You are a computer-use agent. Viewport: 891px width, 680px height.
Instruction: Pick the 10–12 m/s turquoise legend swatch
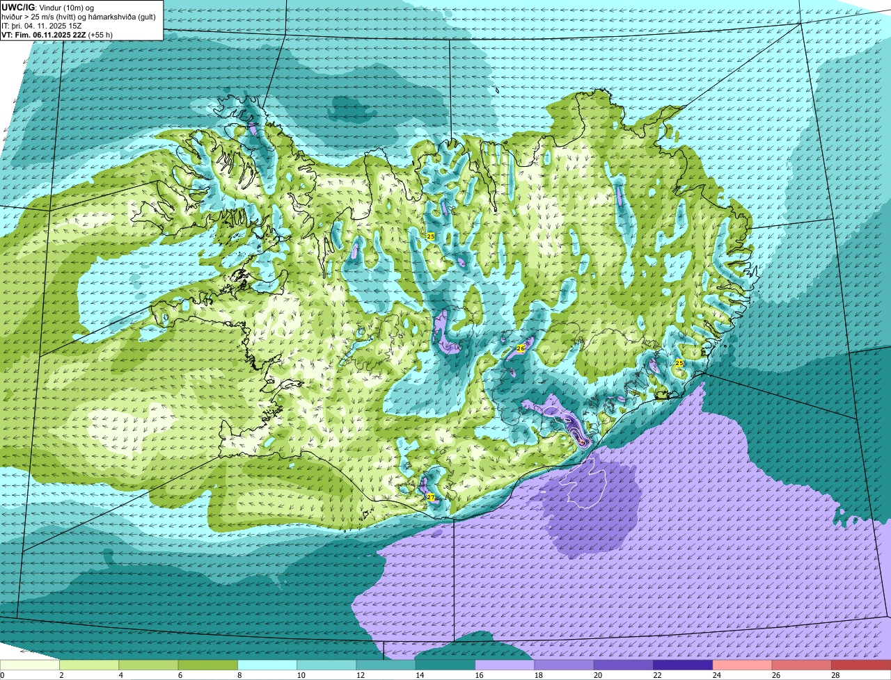[x=326, y=665]
